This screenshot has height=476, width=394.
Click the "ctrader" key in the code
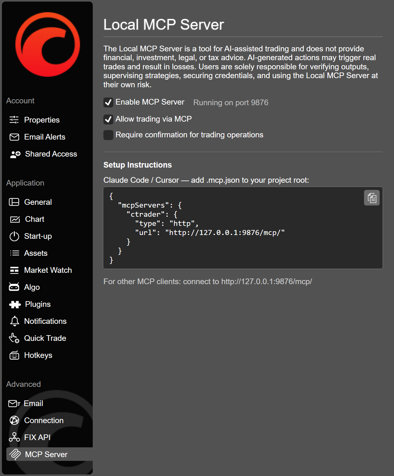click(x=148, y=215)
